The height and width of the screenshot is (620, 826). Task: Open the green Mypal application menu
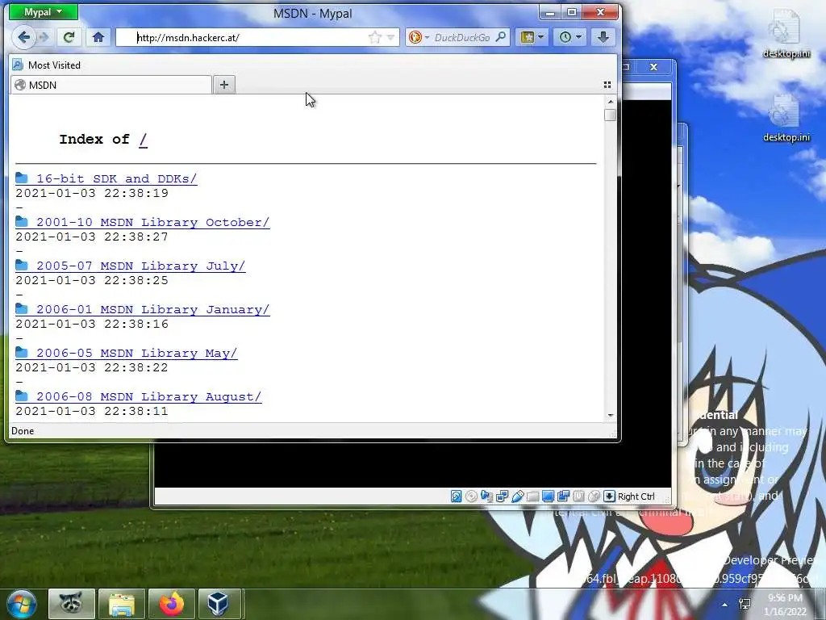click(44, 11)
